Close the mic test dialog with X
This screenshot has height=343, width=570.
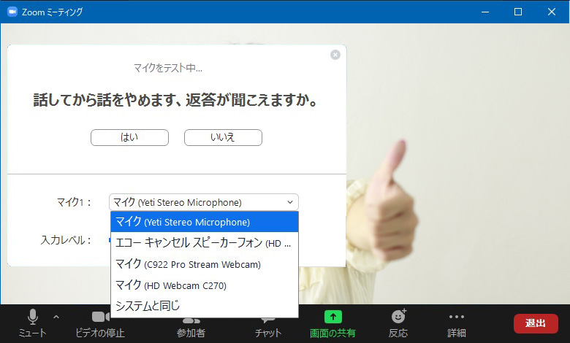point(335,55)
